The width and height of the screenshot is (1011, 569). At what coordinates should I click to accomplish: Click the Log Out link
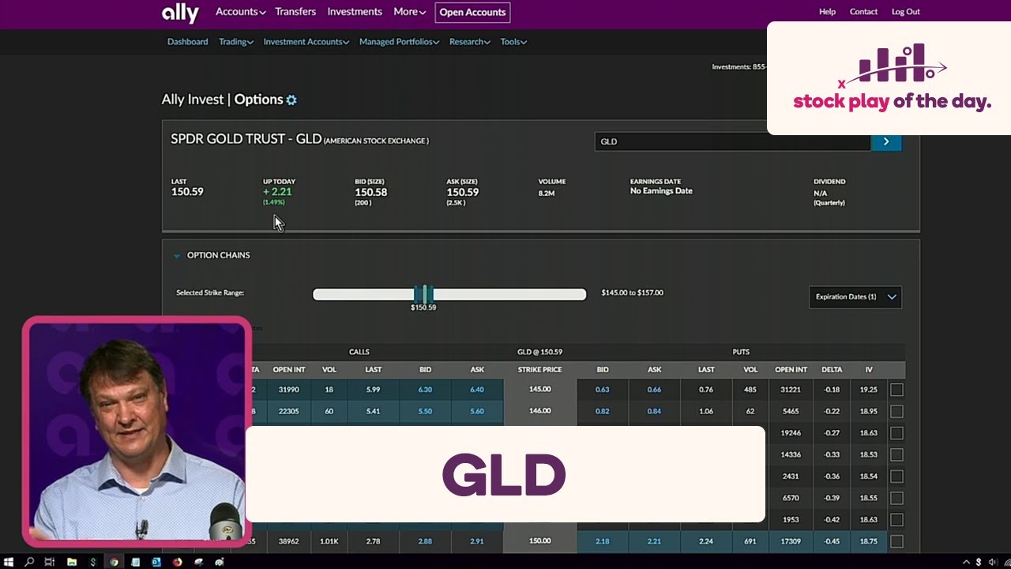tap(906, 12)
